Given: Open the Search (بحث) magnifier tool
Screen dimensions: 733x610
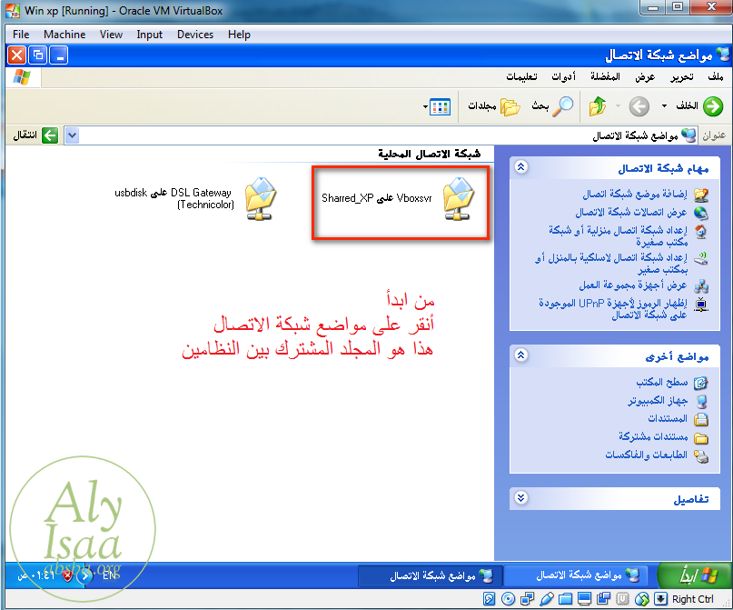Looking at the screenshot, I should [x=563, y=106].
